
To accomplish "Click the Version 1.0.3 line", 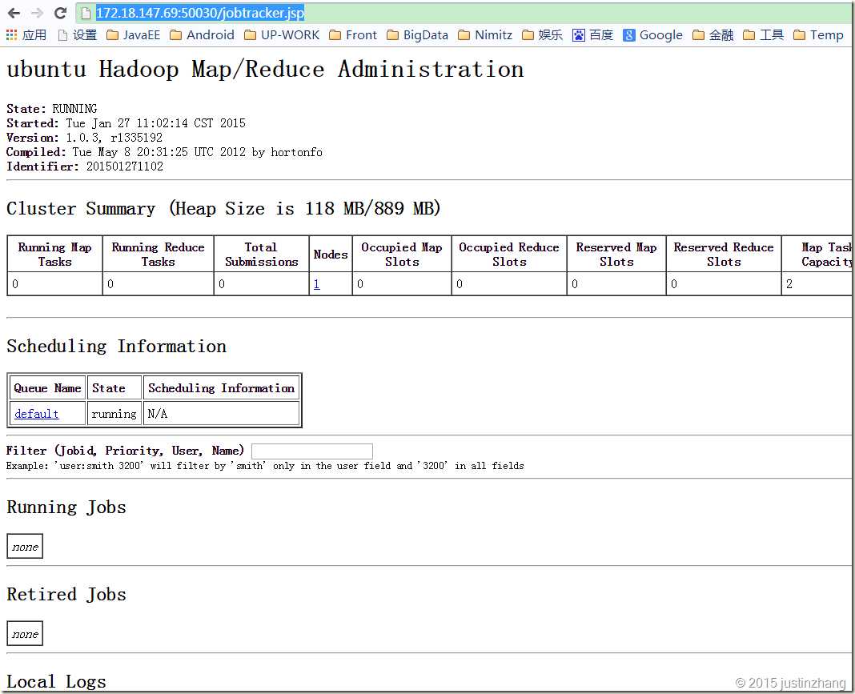I will pyautogui.click(x=85, y=138).
